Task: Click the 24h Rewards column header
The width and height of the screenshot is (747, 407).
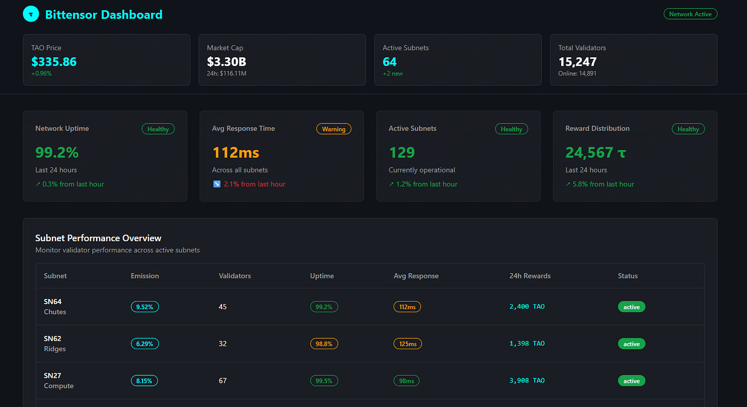Action: click(x=530, y=276)
